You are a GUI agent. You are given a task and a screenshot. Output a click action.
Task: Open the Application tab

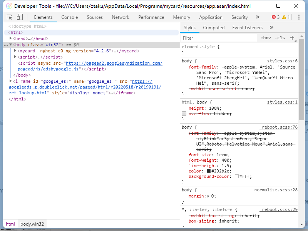coord(211,17)
